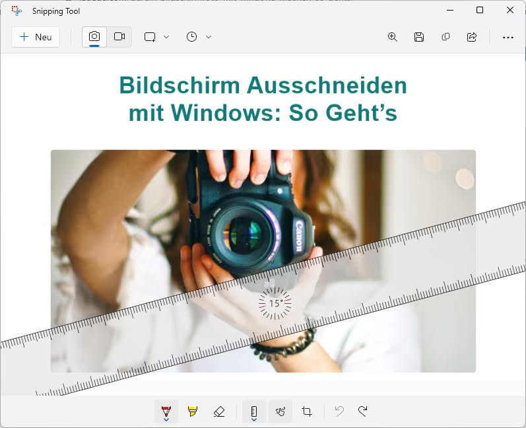Open the three dots more options menu
This screenshot has height=428, width=526.
pyautogui.click(x=508, y=37)
